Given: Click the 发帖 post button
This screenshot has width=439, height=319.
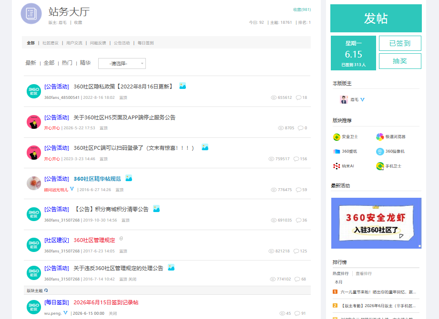Looking at the screenshot, I should (x=376, y=19).
